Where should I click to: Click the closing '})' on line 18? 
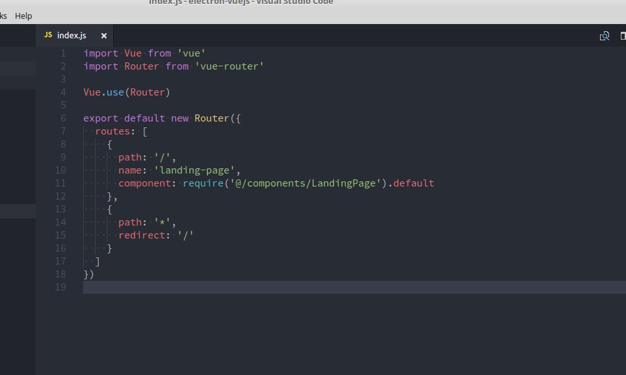coord(88,274)
